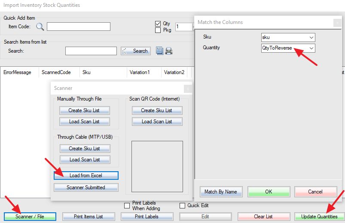Enable Print Labels When Adding checkbox
The width and height of the screenshot is (345, 223).
point(127,205)
